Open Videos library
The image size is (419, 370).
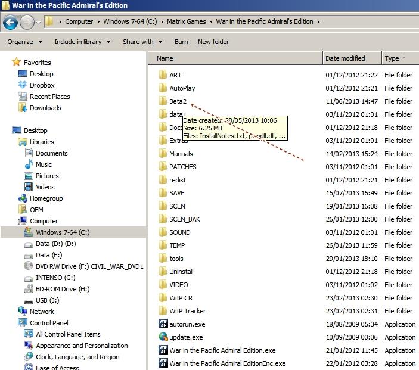pyautogui.click(x=39, y=187)
